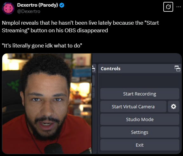Screen dimensions: 183x156
Task: Select the Controls dock title bar
Action: [139, 68]
